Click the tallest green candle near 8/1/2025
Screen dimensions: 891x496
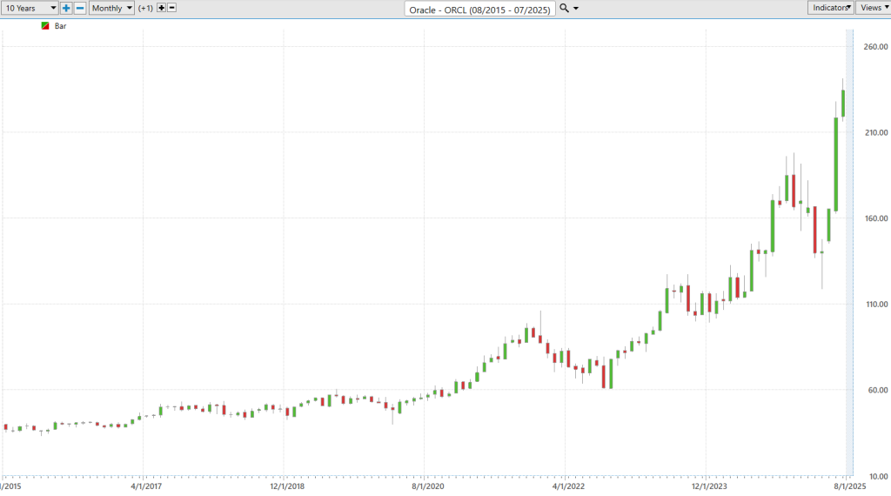point(836,164)
